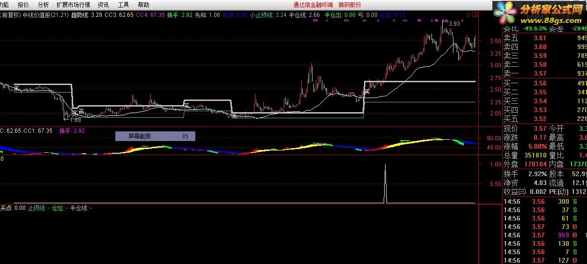Click the CC3: 62.65 indicator value
This screenshot has height=264, width=587.
click(119, 15)
